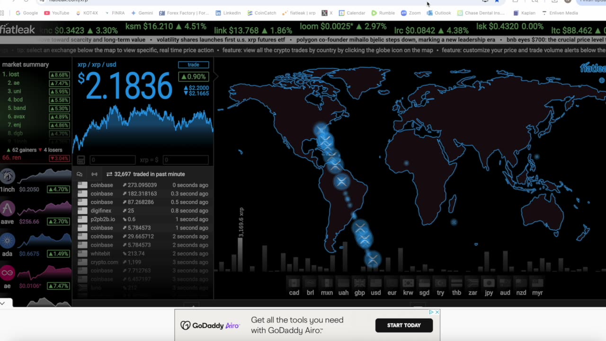Click the digifinex trade row

(143, 211)
